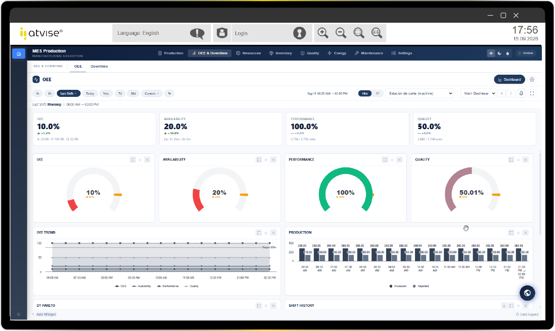Select the 7d time range
555x331 pixels.
tap(120, 94)
